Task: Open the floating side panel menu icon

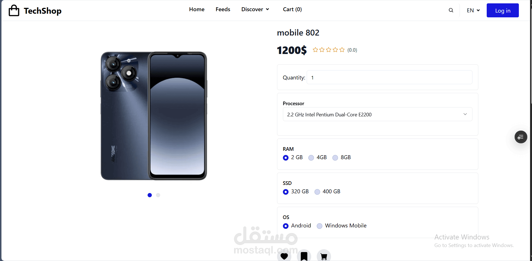Action: pos(521,137)
